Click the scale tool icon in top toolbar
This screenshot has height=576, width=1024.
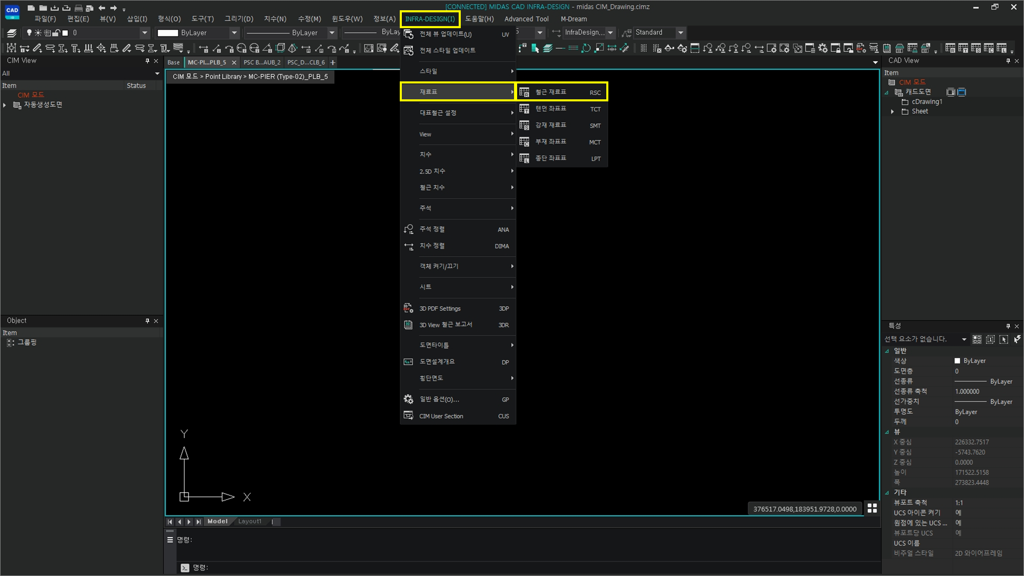pos(599,48)
